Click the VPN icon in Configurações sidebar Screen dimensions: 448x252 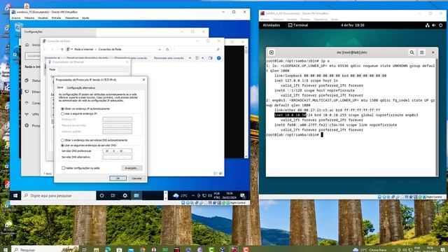27,114
